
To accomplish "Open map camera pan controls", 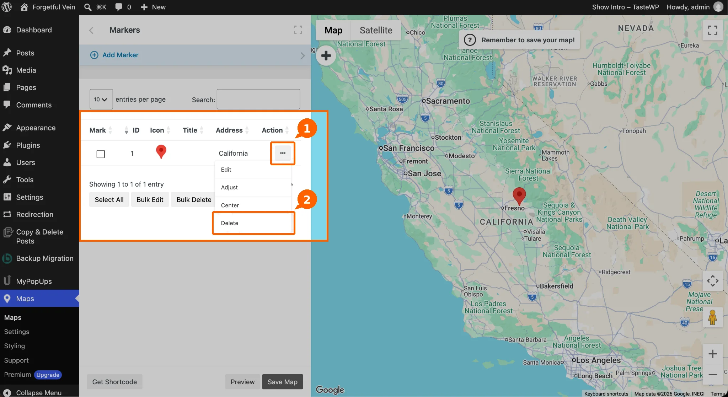I will pyautogui.click(x=712, y=281).
